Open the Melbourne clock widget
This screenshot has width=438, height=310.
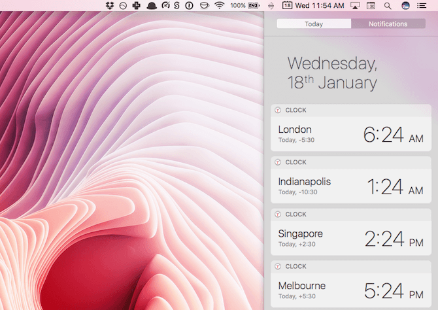click(x=350, y=291)
